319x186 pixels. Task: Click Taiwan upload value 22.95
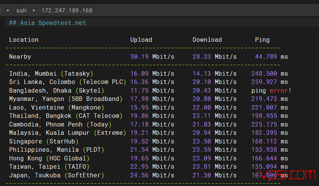click(x=139, y=166)
